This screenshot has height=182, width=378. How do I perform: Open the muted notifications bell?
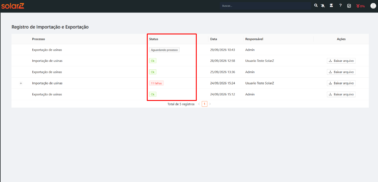pos(323,6)
